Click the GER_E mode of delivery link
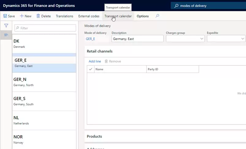 [x=90, y=39]
